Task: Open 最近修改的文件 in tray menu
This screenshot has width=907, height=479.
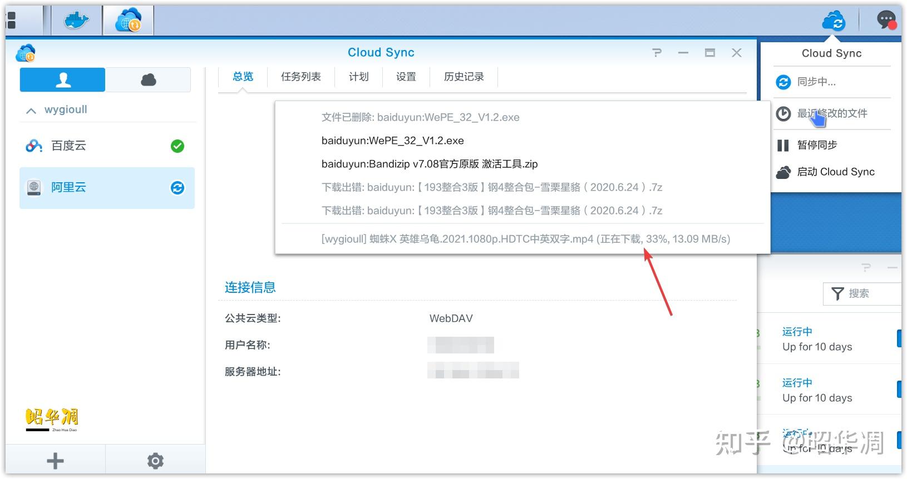Action: 832,114
